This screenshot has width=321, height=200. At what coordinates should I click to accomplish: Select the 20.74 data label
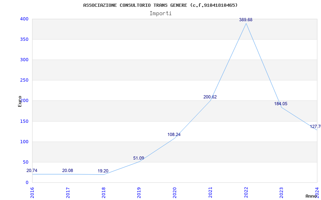pos(32,171)
